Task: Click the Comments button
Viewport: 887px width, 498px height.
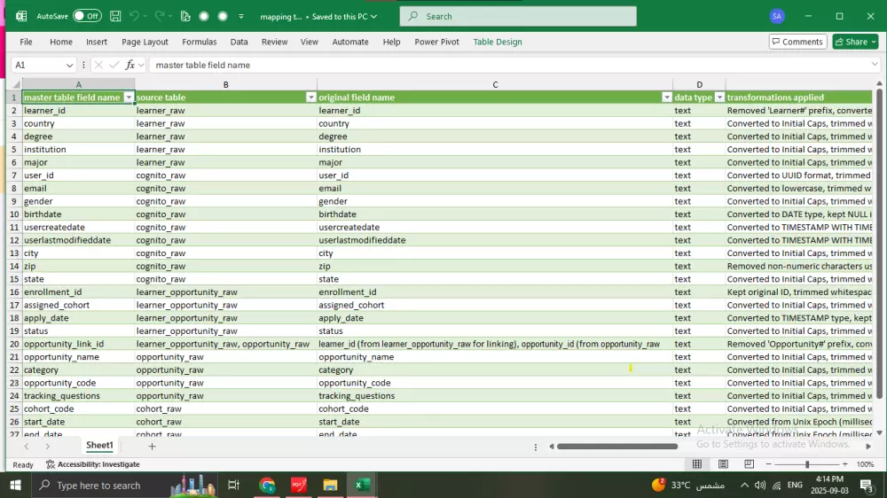Action: (797, 42)
